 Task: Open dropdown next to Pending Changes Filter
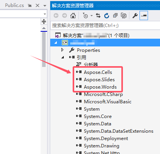click(92, 15)
